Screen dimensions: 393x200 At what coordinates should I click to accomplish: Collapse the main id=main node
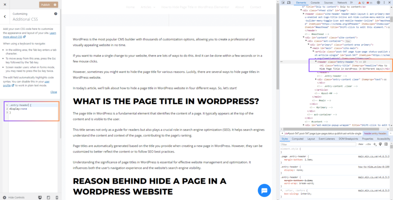[311, 48]
